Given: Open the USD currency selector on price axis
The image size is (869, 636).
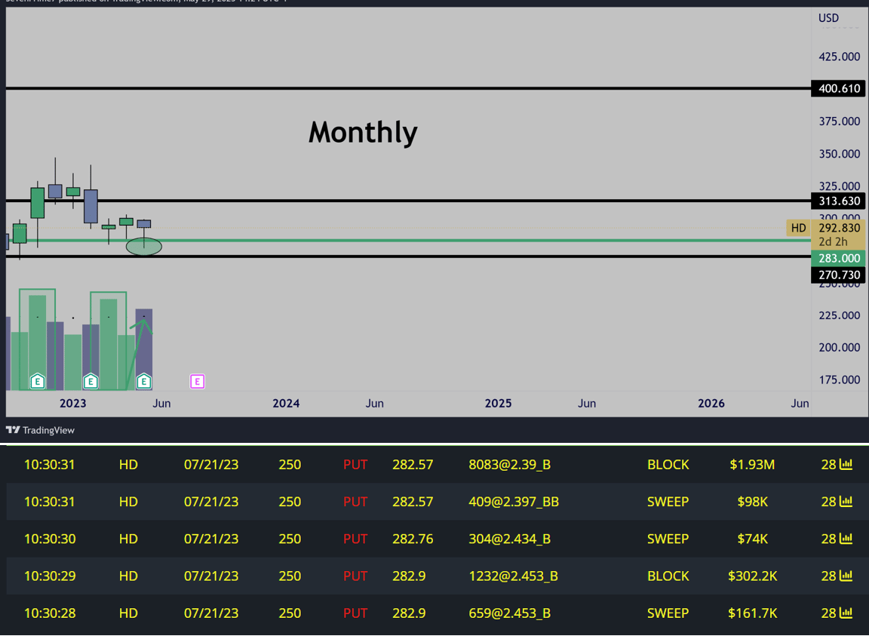Looking at the screenshot, I should (828, 18).
